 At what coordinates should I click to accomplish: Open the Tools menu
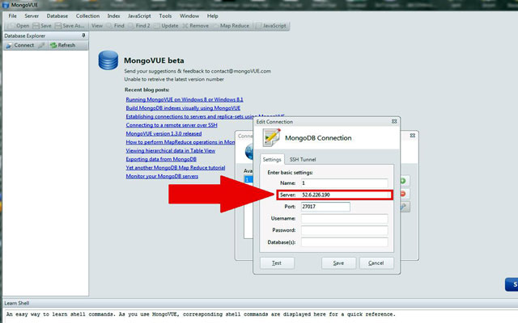coord(165,15)
